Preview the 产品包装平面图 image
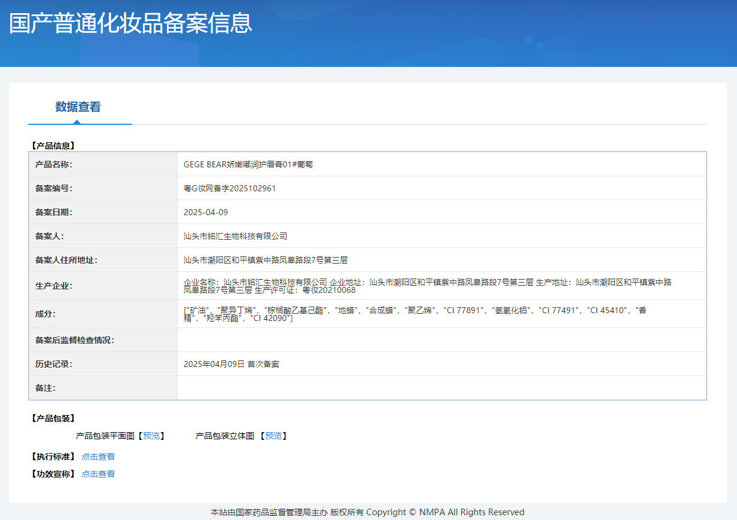This screenshot has height=520, width=737. pos(151,436)
